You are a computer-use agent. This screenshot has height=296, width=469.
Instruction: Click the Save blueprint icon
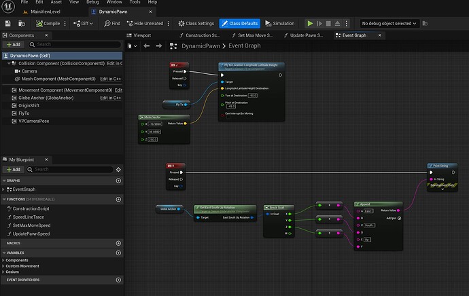point(7,23)
